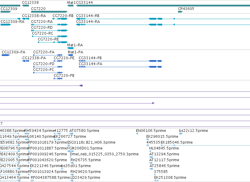Click EST RP001018179.5prime

tap(47, 142)
